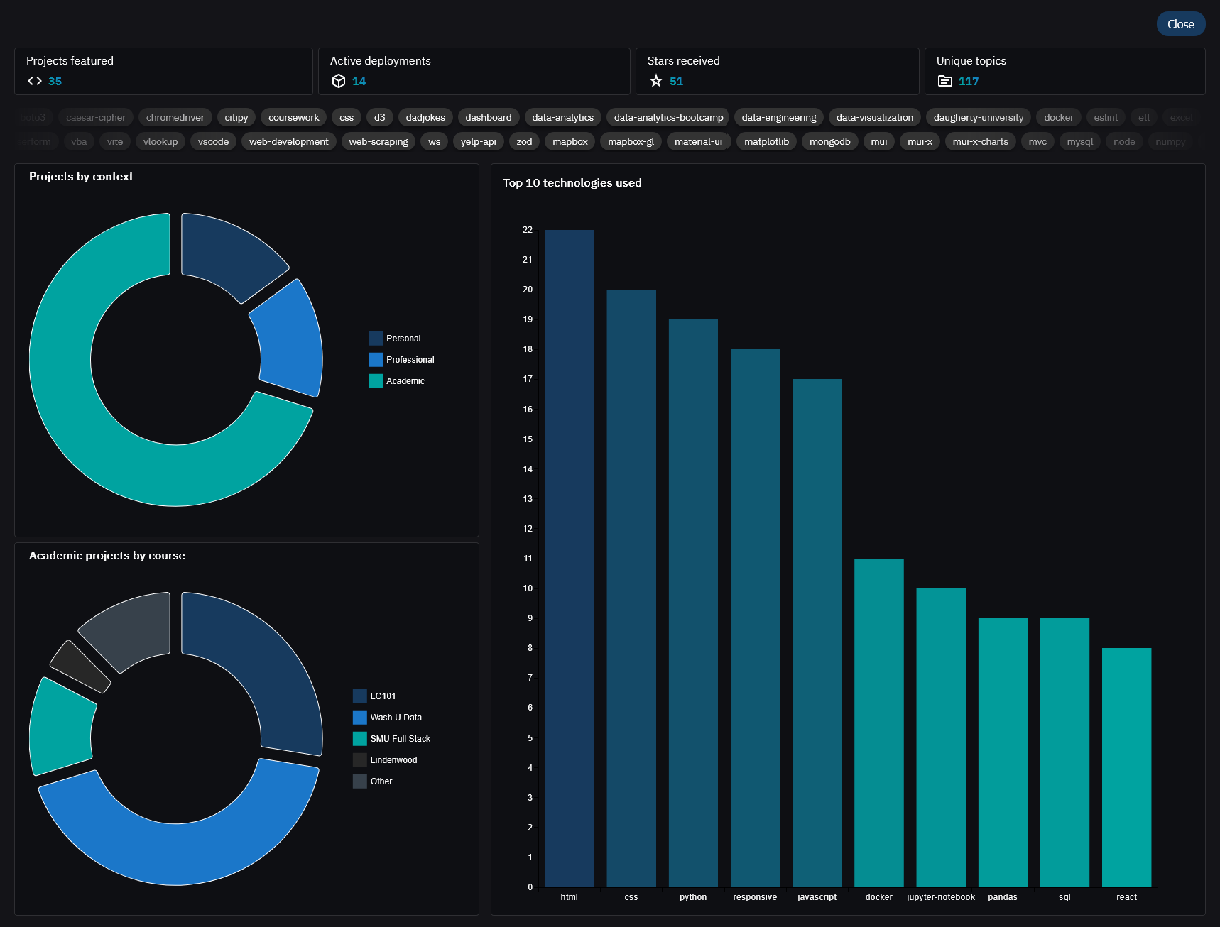Viewport: 1220px width, 927px height.
Task: Click the mongodb topic tag
Action: (x=829, y=141)
